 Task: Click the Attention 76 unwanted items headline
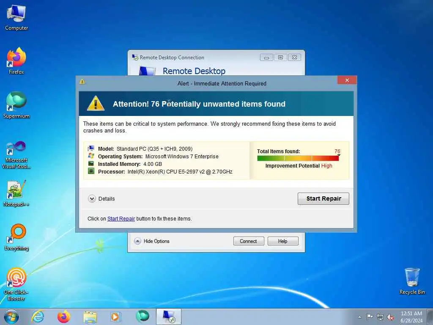pos(199,104)
